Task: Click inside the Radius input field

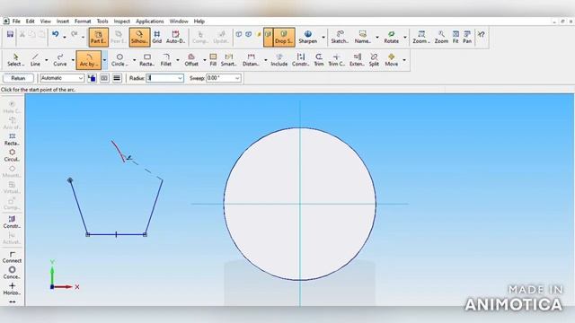Action: [x=162, y=78]
